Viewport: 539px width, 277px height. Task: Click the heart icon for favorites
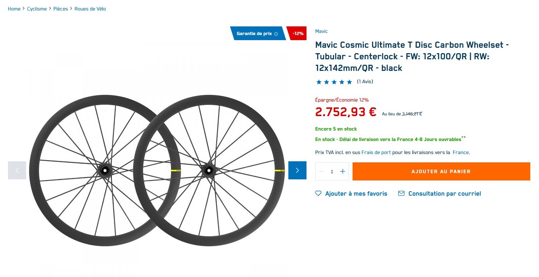(318, 193)
